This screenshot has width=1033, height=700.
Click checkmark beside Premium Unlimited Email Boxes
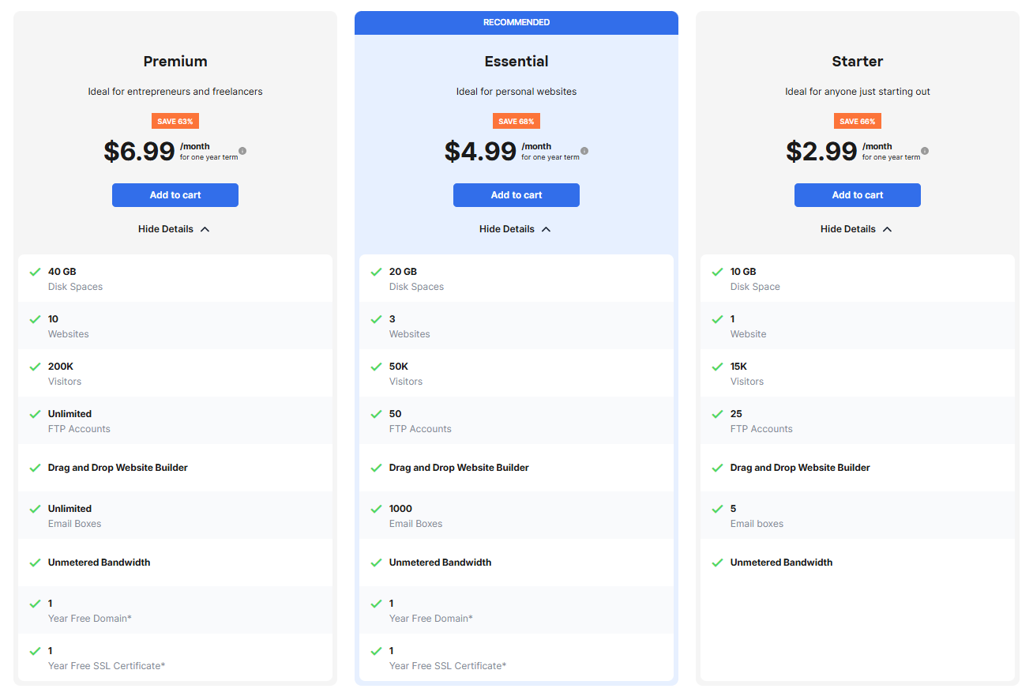[35, 509]
